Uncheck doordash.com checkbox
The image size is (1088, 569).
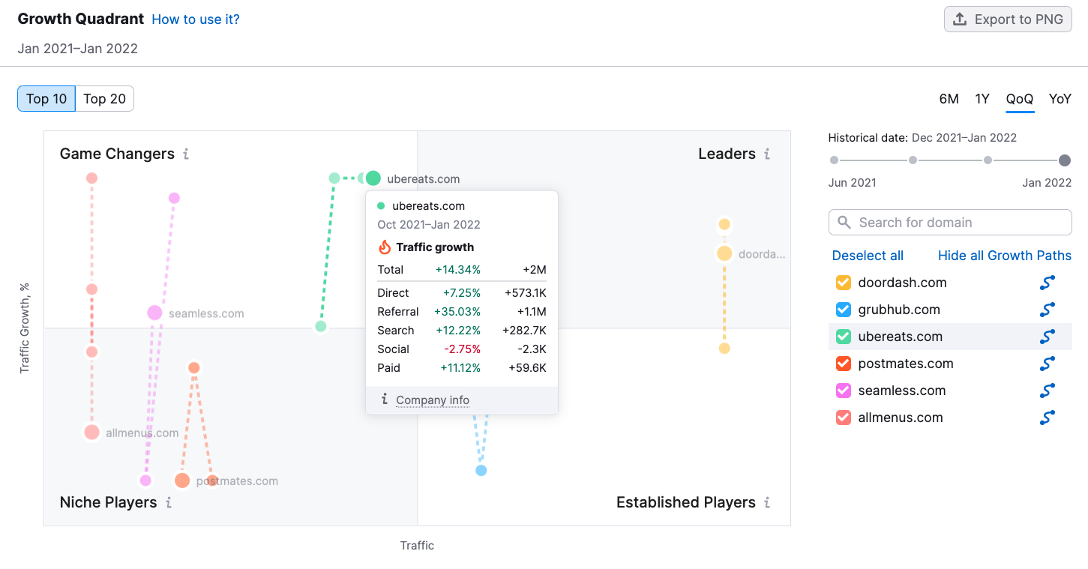(x=844, y=283)
